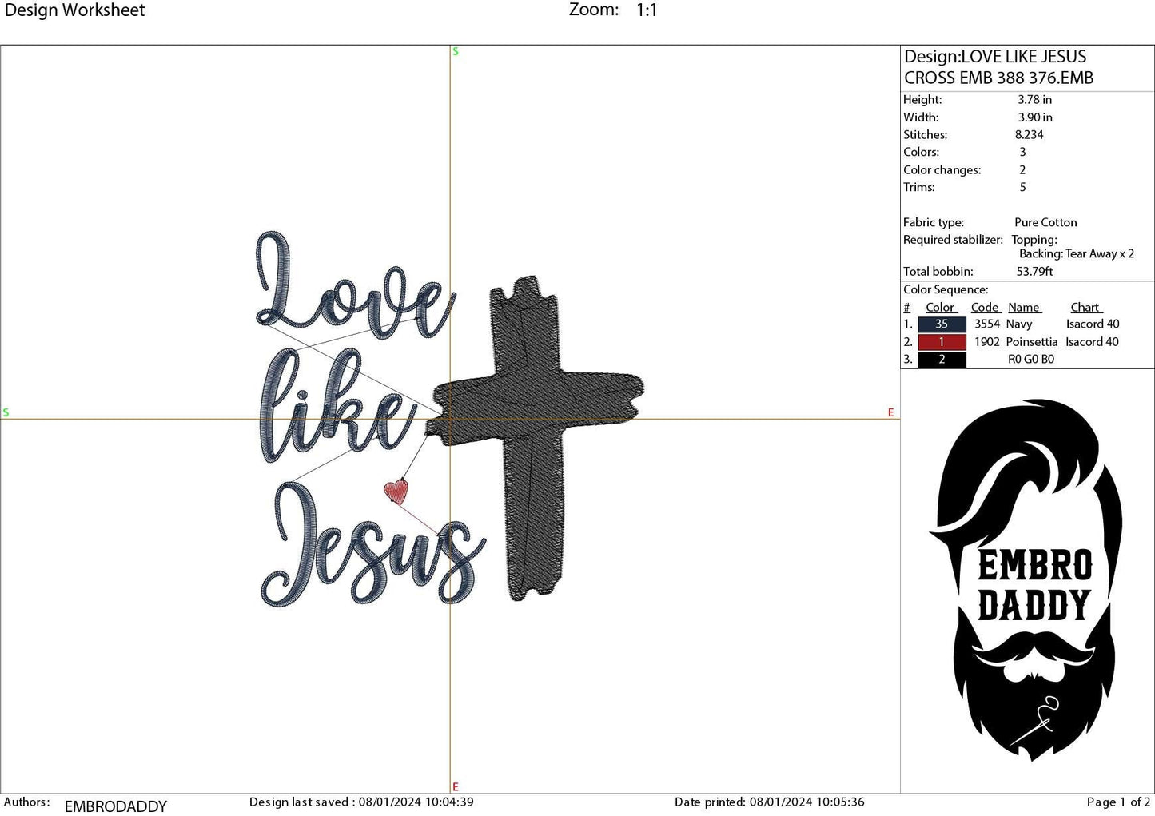Click the 'Isacord 40' chart entry for Navy
Image resolution: width=1155 pixels, height=816 pixels.
pyautogui.click(x=1092, y=324)
